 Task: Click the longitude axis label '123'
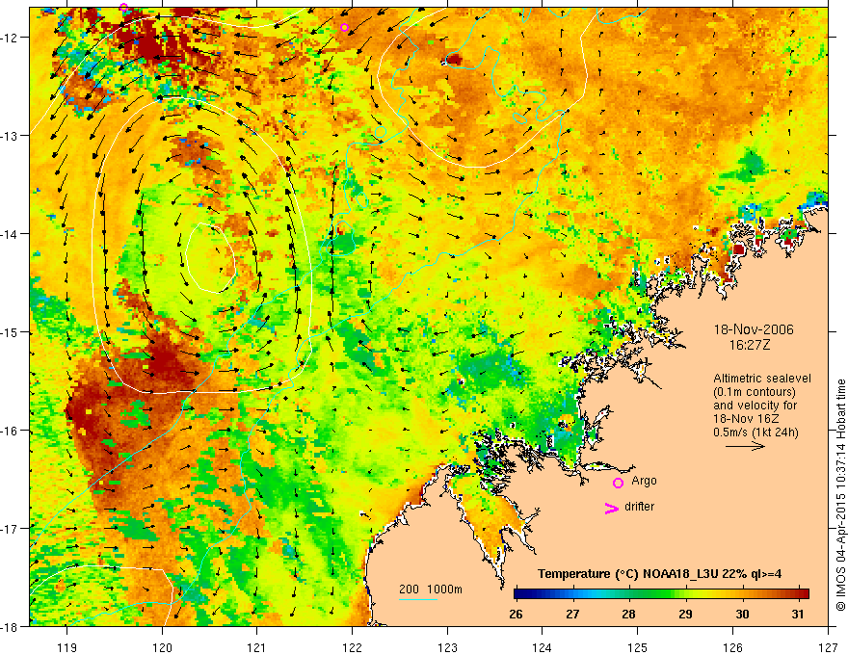click(x=447, y=647)
